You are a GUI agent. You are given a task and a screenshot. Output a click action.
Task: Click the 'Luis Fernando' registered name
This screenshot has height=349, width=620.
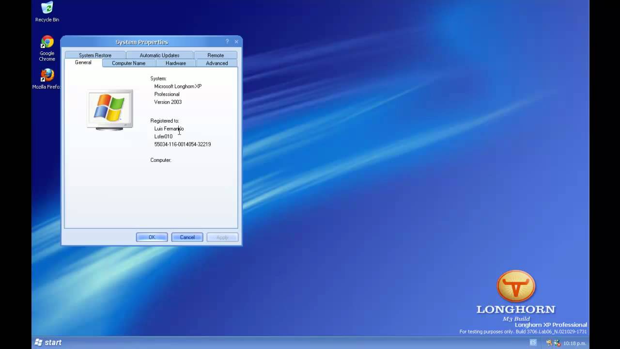tap(169, 128)
